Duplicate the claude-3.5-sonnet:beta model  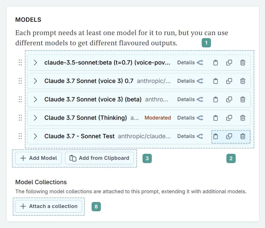tap(229, 62)
